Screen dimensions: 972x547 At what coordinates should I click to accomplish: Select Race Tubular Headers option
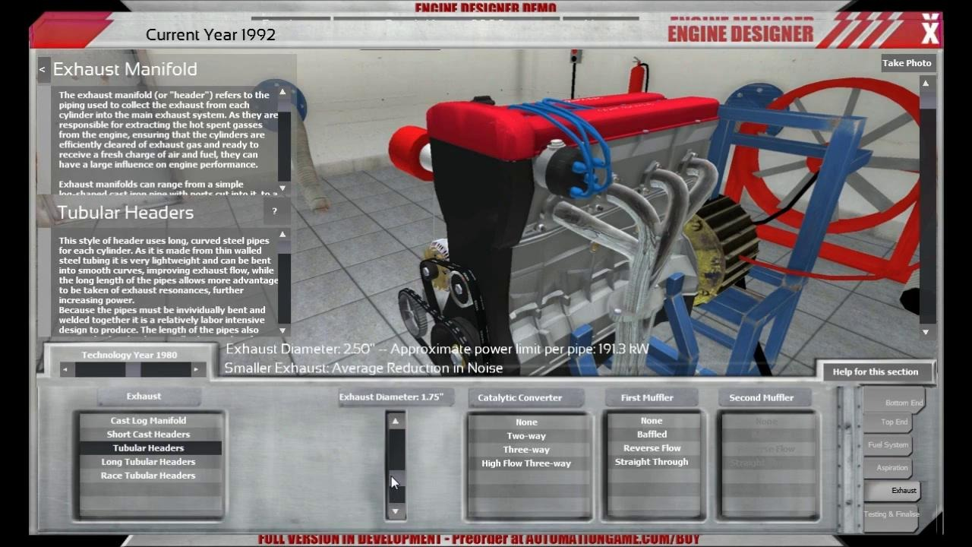coord(148,475)
